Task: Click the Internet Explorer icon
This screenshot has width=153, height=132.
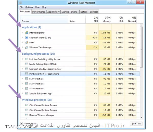Action: point(27,33)
